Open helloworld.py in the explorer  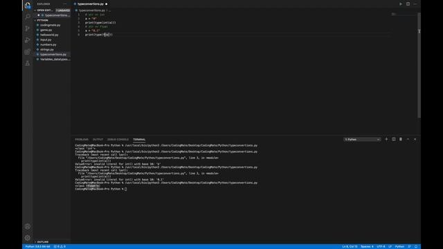tap(49, 35)
